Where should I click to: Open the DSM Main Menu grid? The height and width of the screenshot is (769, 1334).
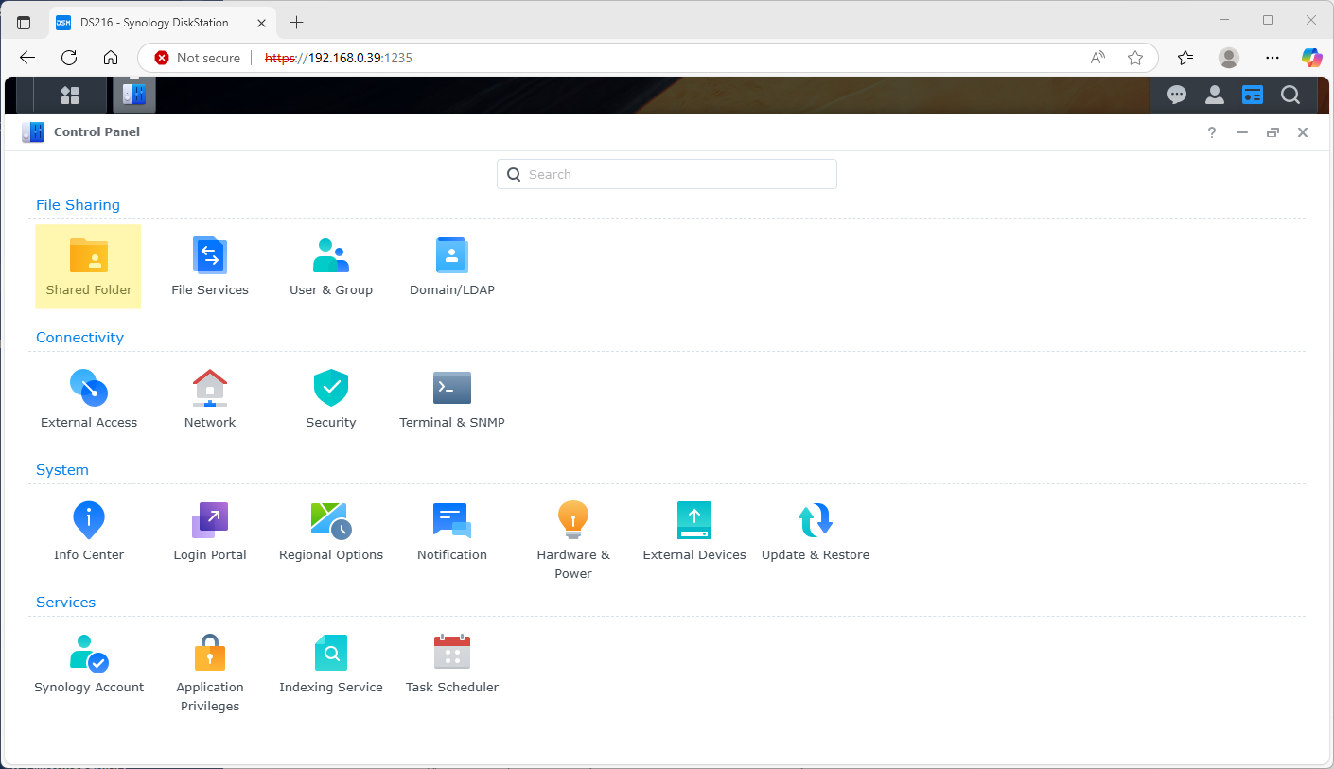(x=70, y=95)
